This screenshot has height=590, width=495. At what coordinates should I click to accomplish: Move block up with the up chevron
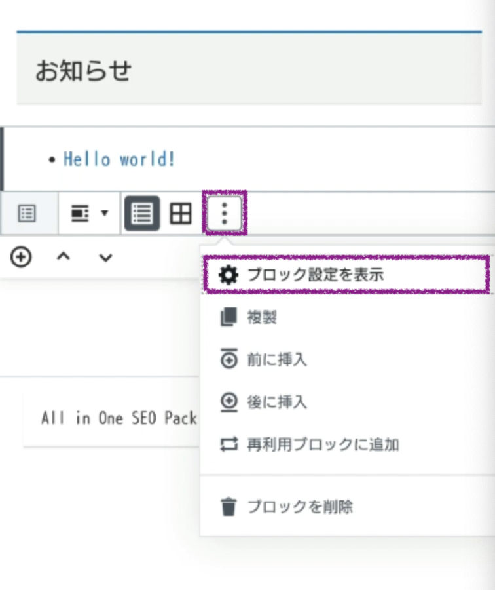[63, 258]
